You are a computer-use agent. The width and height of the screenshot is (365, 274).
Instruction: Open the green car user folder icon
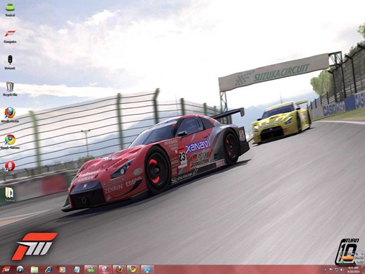tap(10, 9)
